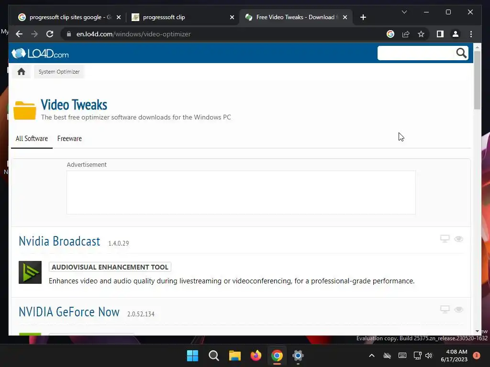The width and height of the screenshot is (490, 367).
Task: Click the OneDrive cloud tray icon
Action: click(x=387, y=356)
